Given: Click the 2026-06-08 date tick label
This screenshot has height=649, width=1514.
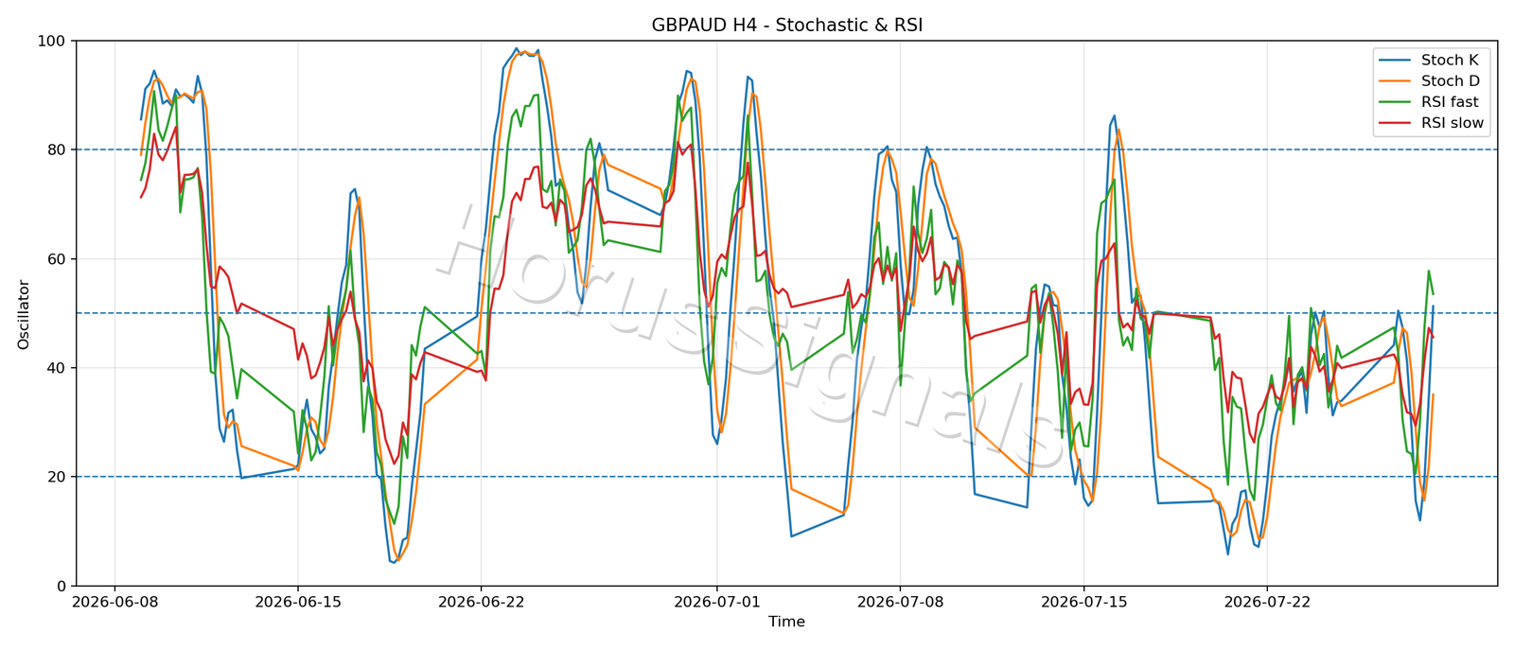Looking at the screenshot, I should pos(114,600).
